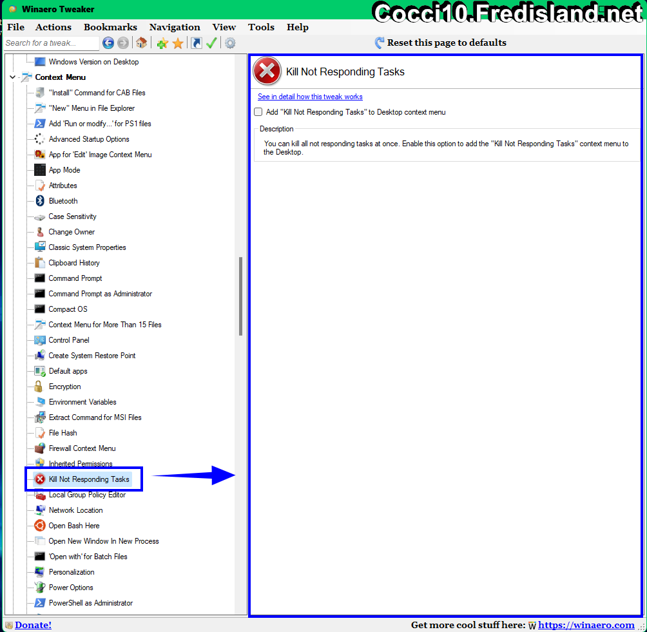Open the https://winaero.com link
This screenshot has width=647, height=632.
[x=586, y=625]
